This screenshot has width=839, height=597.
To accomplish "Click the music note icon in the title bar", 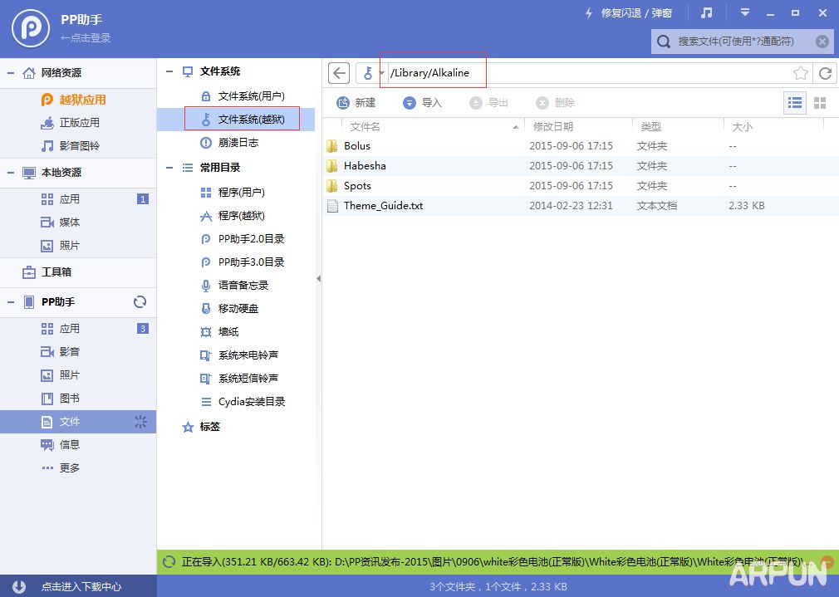I will point(708,12).
